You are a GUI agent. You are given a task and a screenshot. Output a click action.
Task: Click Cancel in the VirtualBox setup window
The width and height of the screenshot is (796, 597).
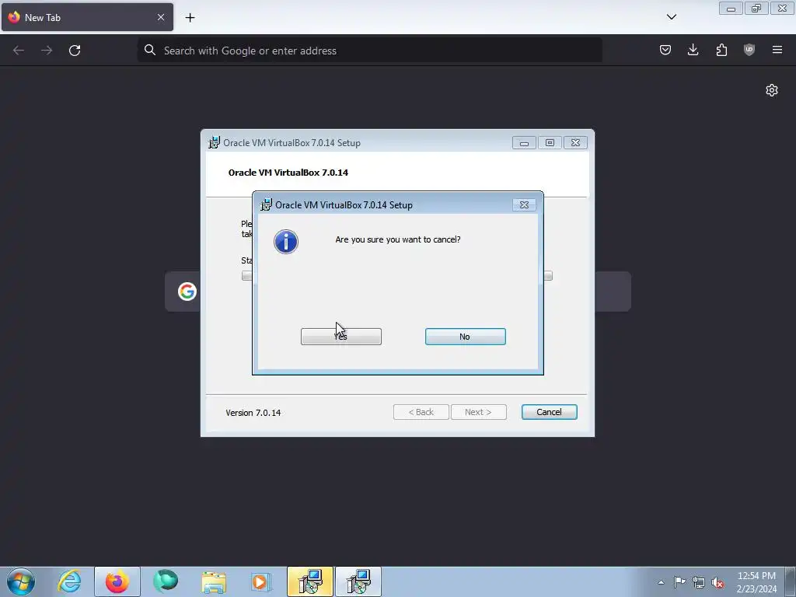click(x=549, y=412)
